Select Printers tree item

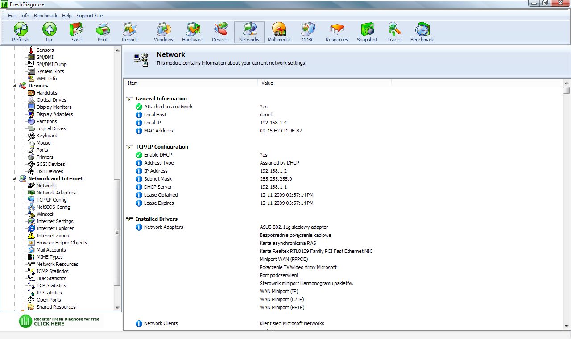45,157
